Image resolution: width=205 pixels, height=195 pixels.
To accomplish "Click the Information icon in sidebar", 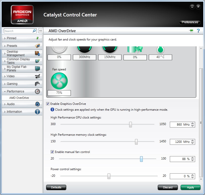I will click(x=37, y=112).
